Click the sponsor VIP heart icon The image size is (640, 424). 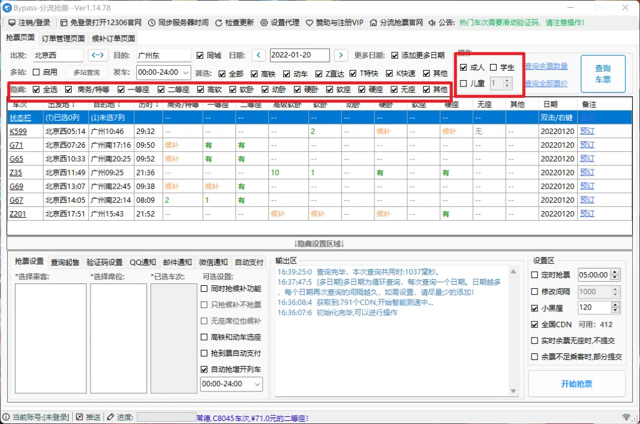309,23
